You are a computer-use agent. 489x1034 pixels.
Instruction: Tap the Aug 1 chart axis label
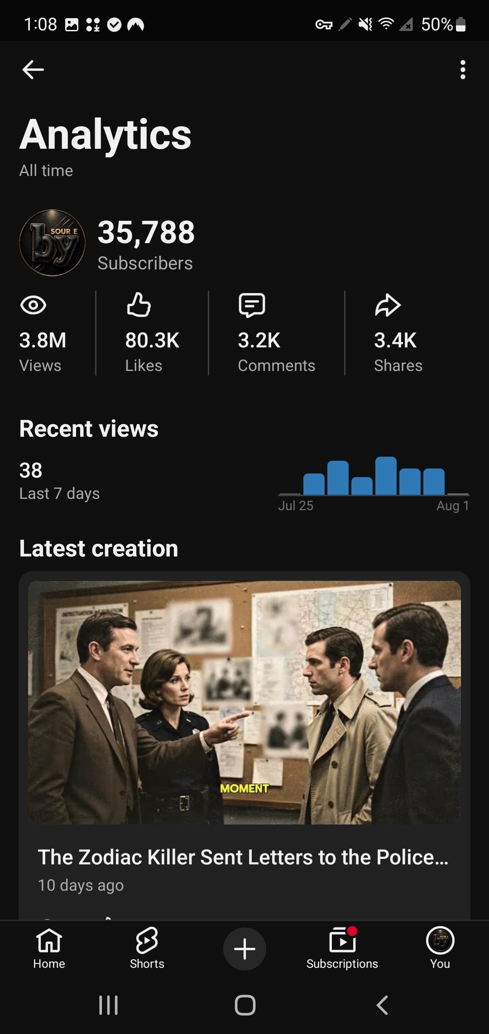(x=453, y=506)
